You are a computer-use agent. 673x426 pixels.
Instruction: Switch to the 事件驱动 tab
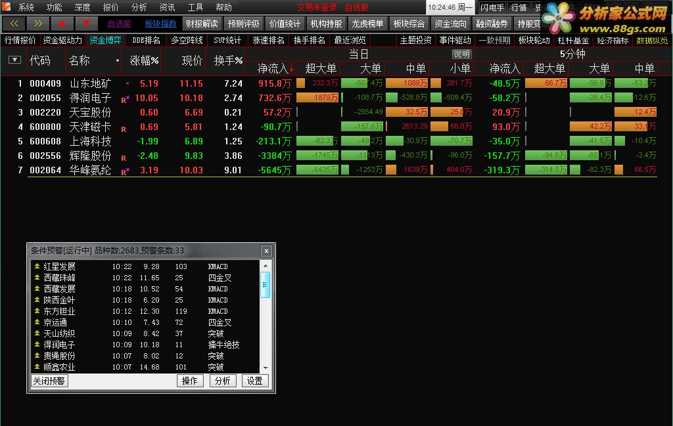455,40
